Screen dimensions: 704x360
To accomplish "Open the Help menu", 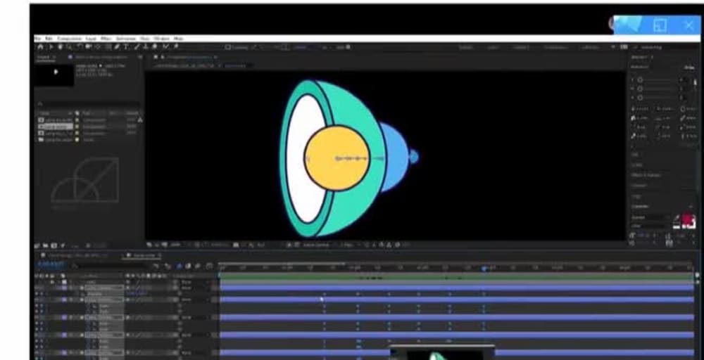I will point(178,39).
